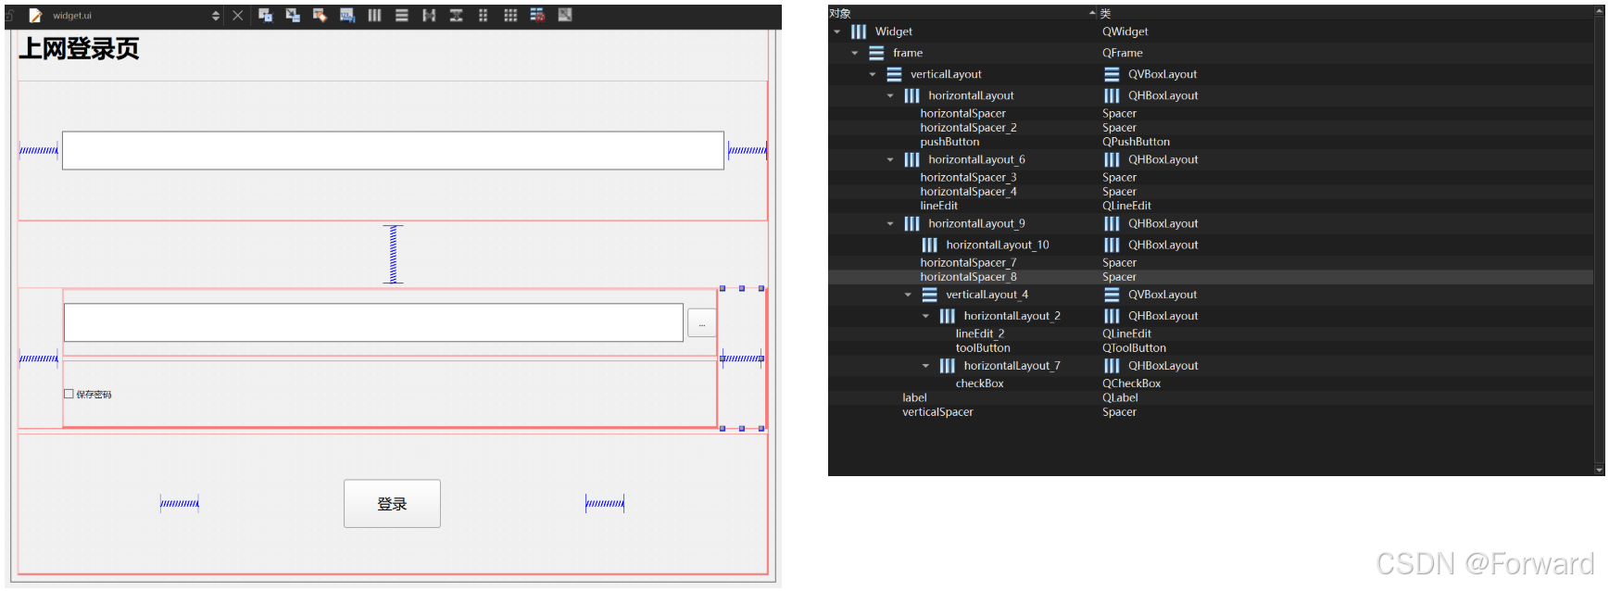
Task: Select horizontalSpacer_3 in object tree
Action: (968, 177)
